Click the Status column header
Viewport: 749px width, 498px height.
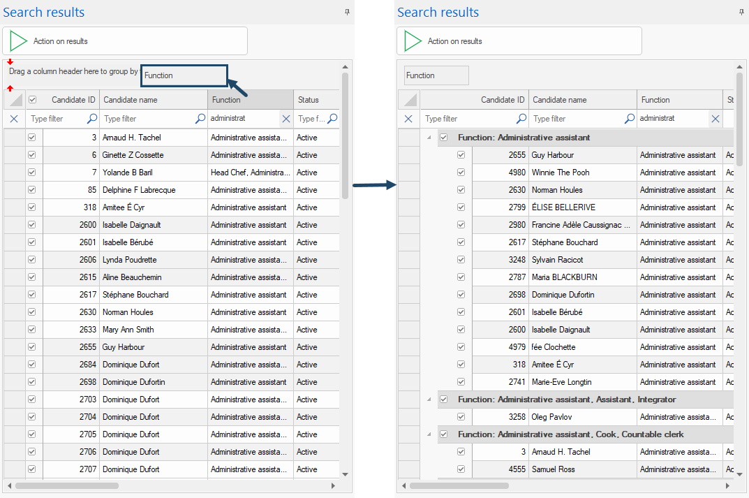[309, 100]
